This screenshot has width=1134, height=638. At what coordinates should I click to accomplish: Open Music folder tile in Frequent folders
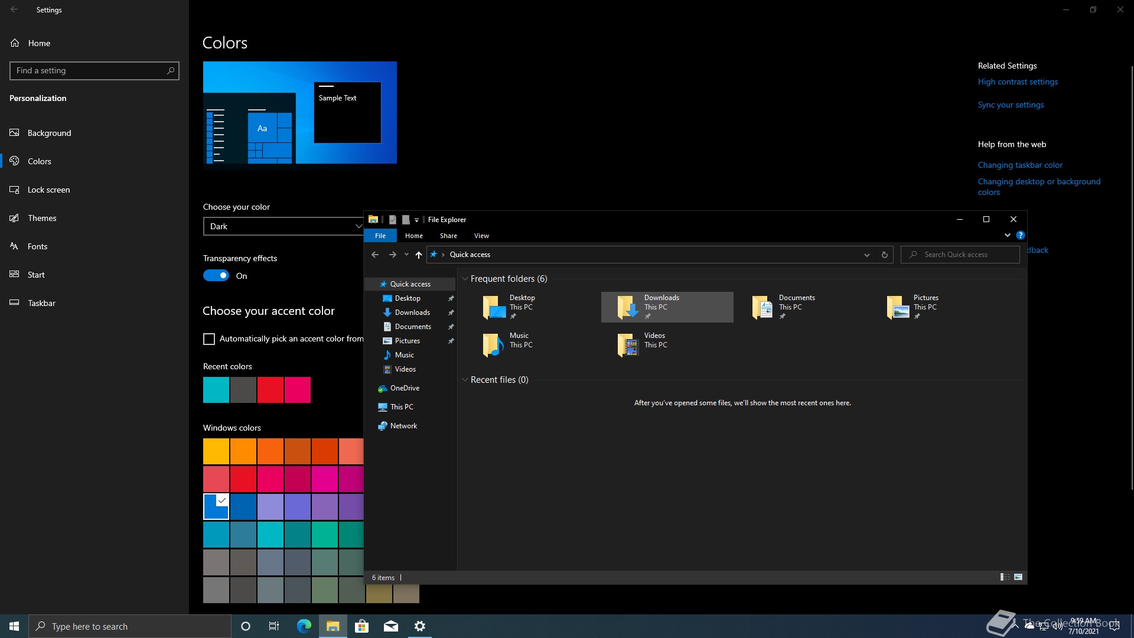(532, 344)
